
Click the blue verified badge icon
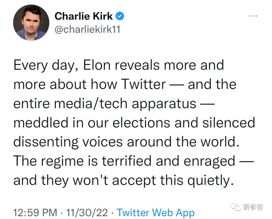pos(120,16)
